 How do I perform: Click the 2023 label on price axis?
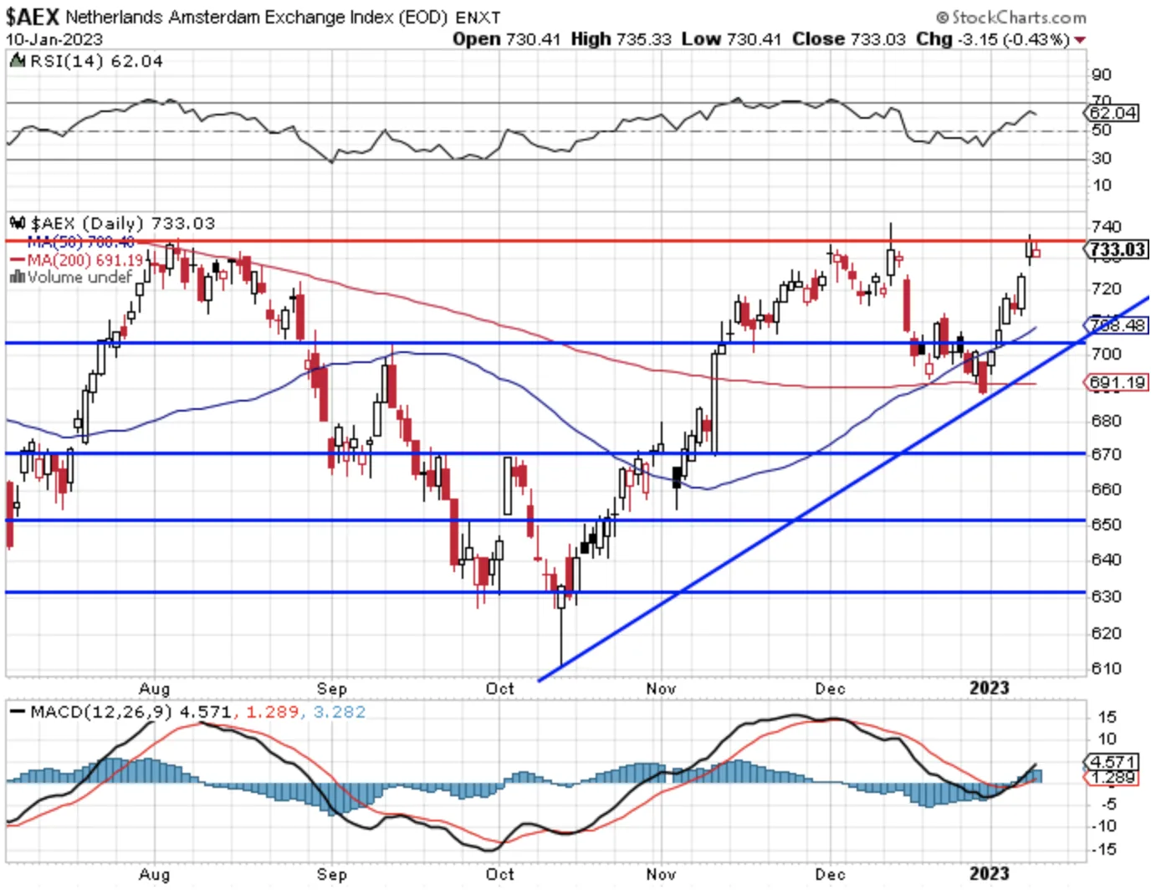[989, 688]
